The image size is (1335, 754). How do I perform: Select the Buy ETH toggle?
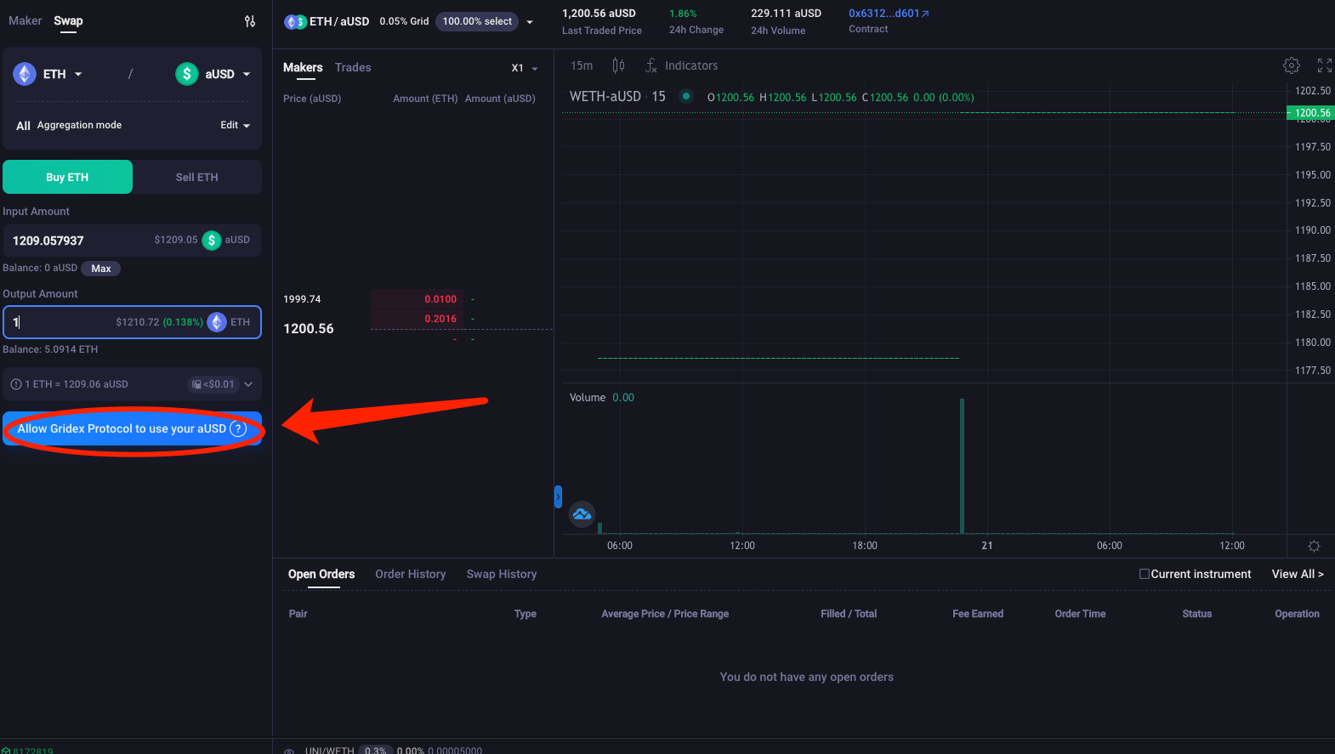(x=67, y=177)
